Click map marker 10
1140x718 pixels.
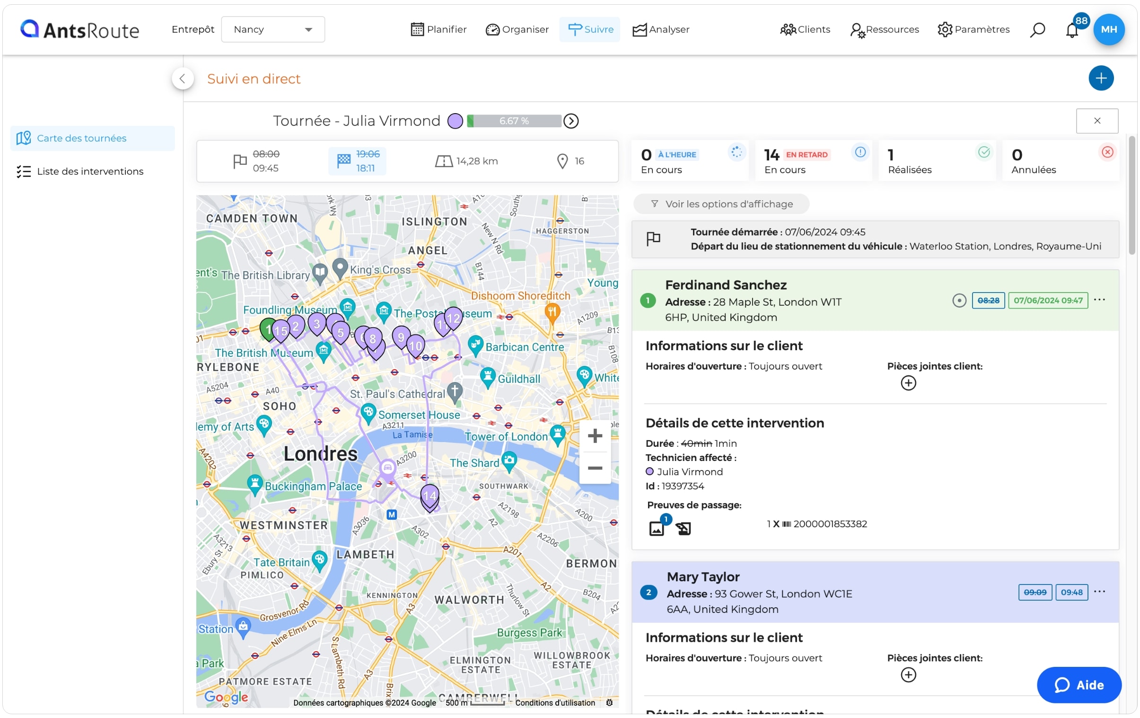415,346
